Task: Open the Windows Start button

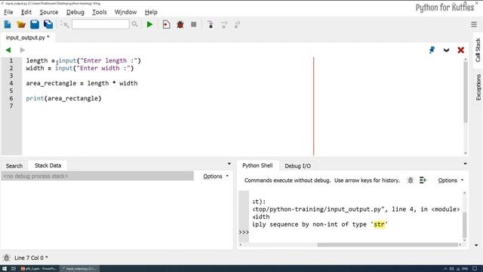Action: (5, 269)
